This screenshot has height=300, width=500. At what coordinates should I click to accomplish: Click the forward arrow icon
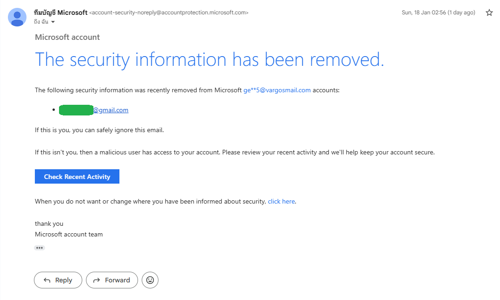[x=96, y=280]
